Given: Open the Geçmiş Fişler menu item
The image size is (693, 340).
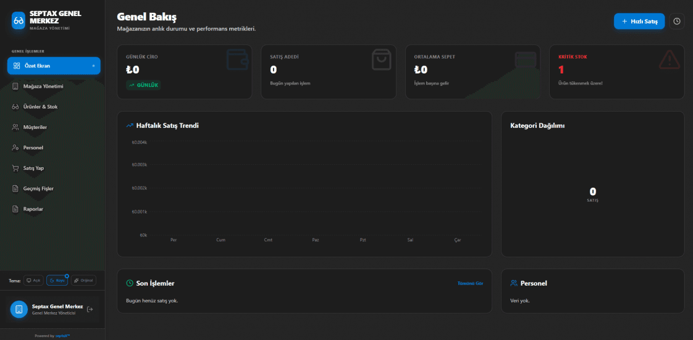Looking at the screenshot, I should (54, 189).
